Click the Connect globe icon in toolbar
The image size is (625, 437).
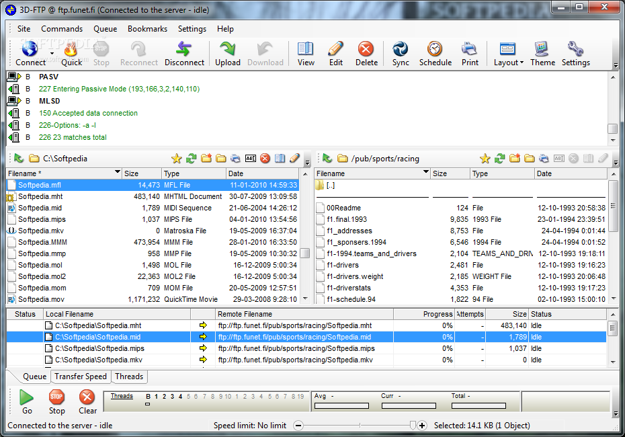click(30, 49)
